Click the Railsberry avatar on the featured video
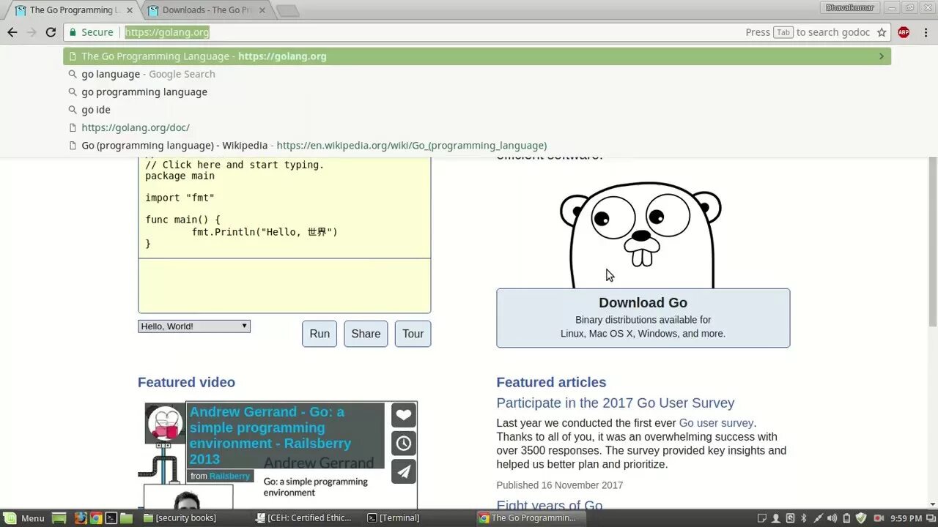938x527 pixels. (165, 423)
